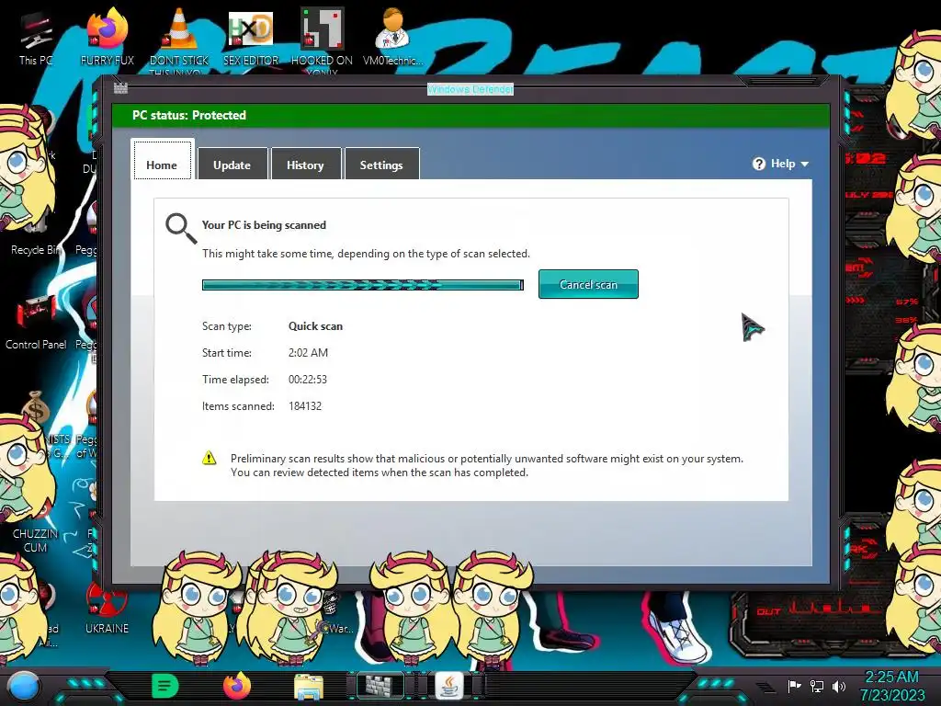The height and width of the screenshot is (706, 941).
Task: Click the volume speaker tray icon
Action: click(x=839, y=686)
